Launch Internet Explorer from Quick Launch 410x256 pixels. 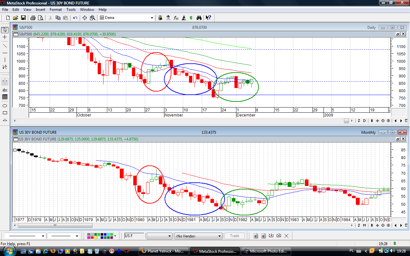point(46,251)
